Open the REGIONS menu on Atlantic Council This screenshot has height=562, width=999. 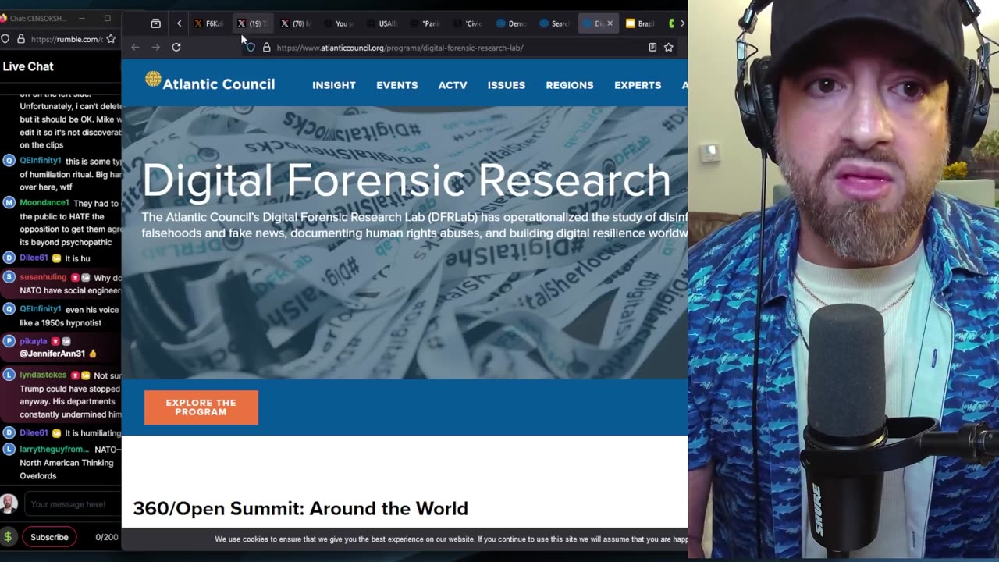click(x=570, y=85)
